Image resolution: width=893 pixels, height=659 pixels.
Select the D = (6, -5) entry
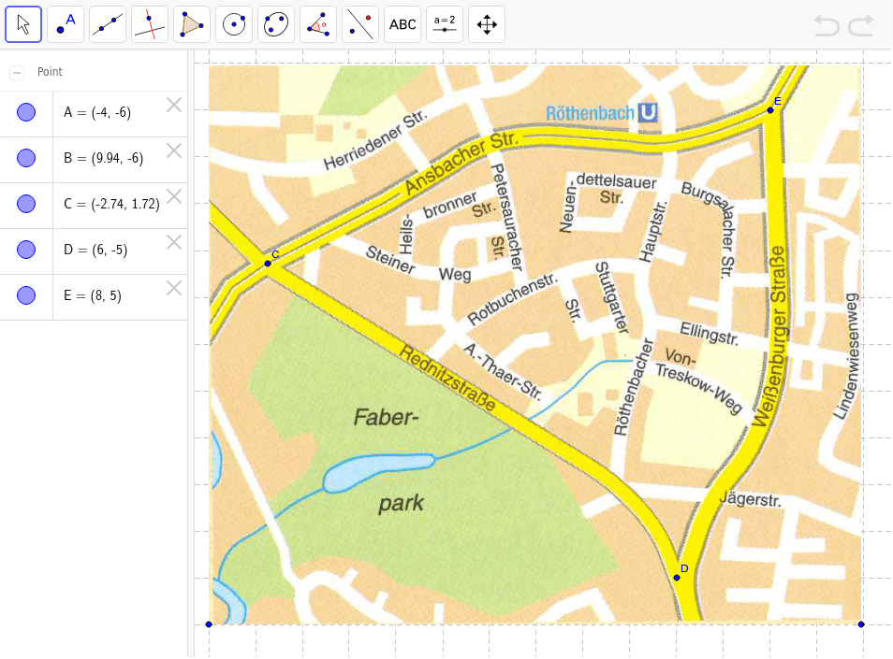click(x=95, y=250)
